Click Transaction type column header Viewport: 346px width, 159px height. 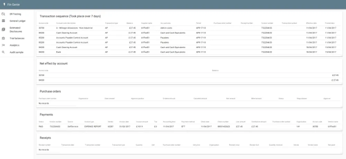[111, 23]
